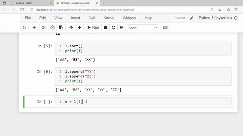Click inside the l.sort() code cell
The image size is (243, 136).
click(x=143, y=48)
